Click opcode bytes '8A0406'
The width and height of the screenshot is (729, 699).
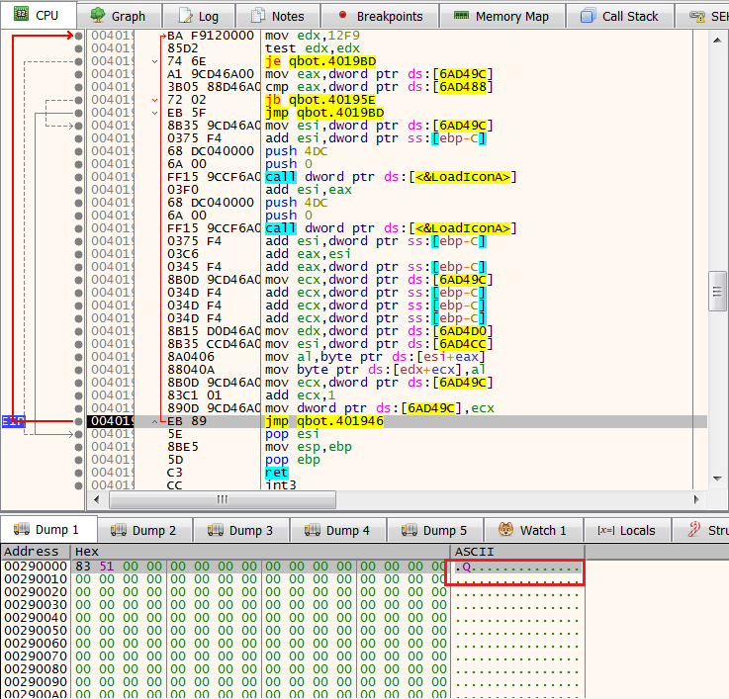[191, 357]
